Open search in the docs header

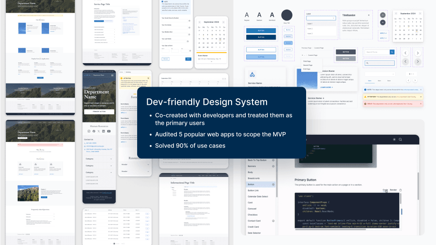[x=401, y=139]
